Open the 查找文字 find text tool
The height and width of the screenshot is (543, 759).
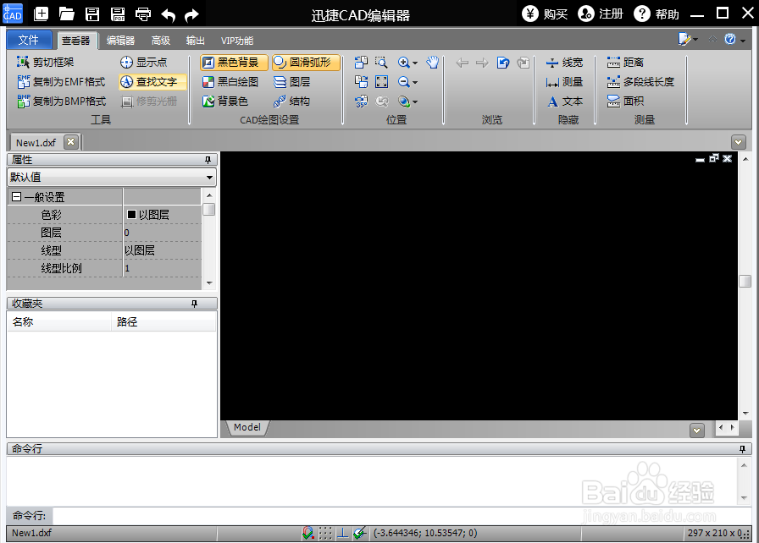click(x=152, y=82)
